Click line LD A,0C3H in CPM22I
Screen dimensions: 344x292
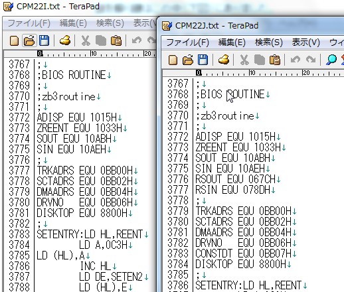tap(104, 245)
